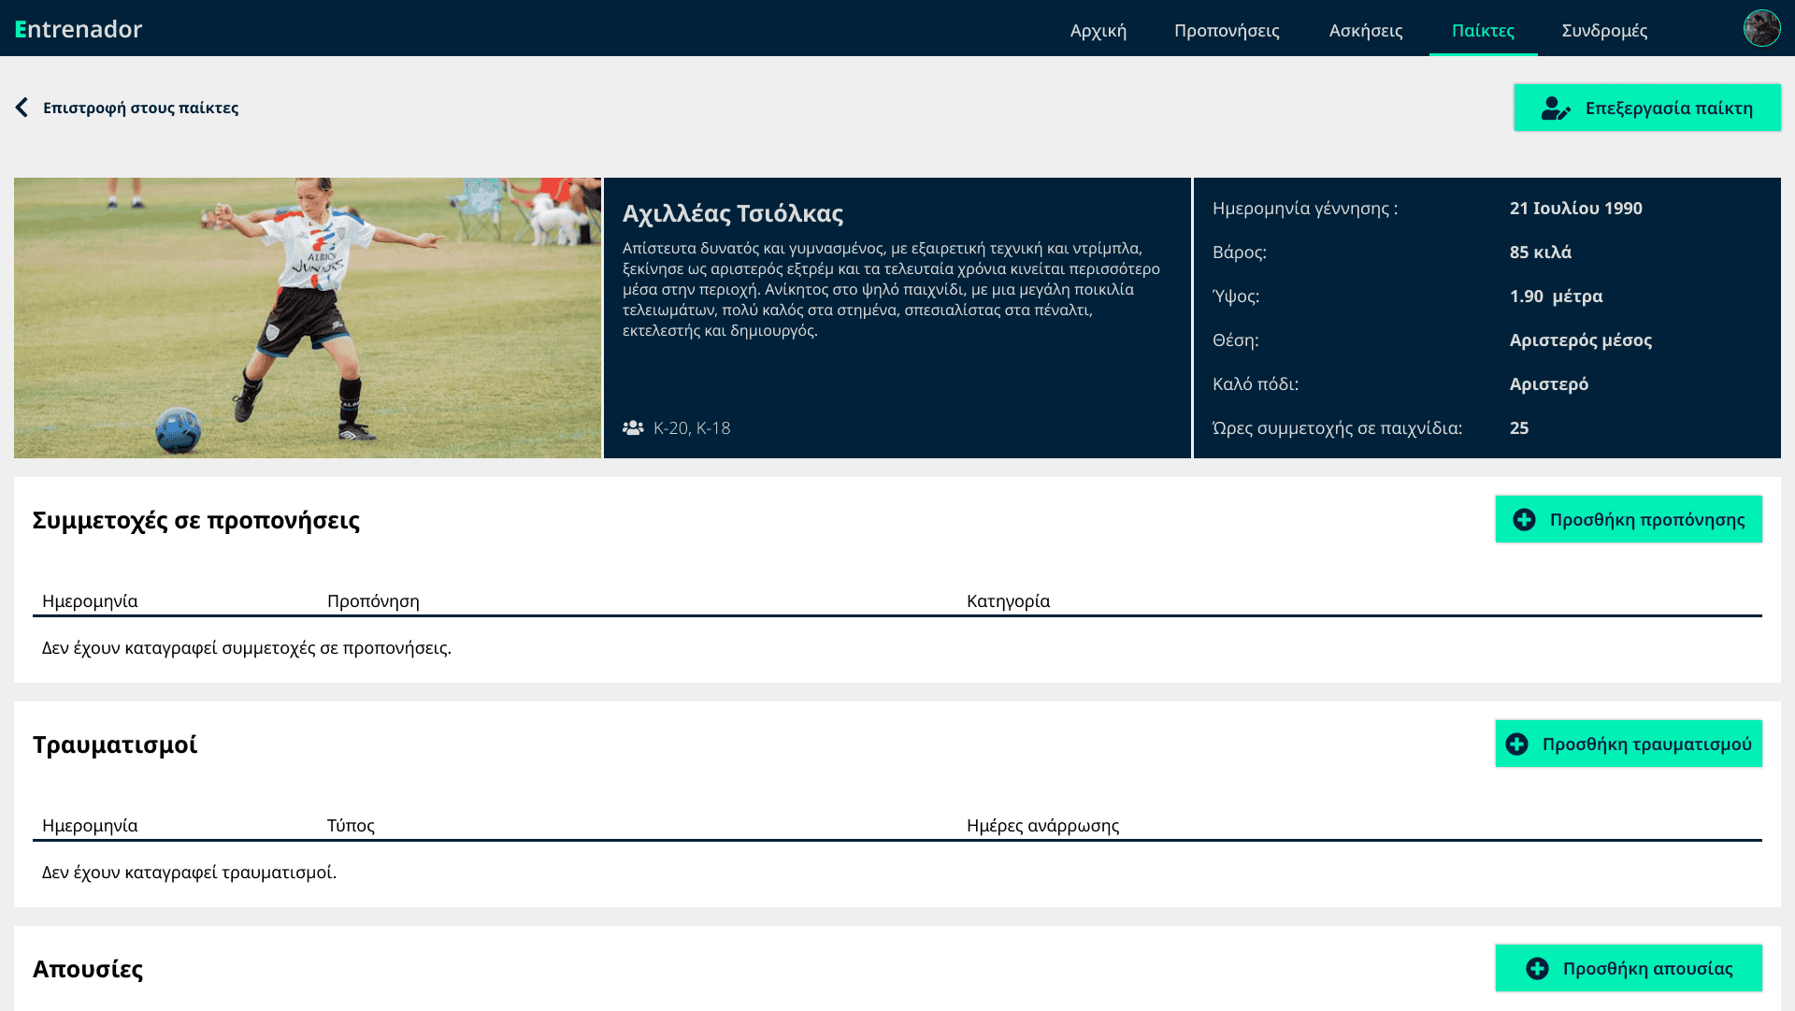Click the Απουσίες section heading
The width and height of the screenshot is (1795, 1011).
coord(88,969)
